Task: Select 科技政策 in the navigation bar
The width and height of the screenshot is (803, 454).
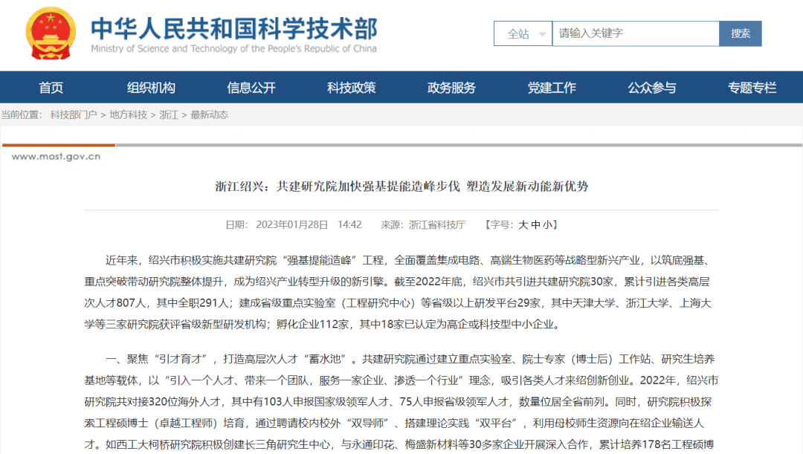Action: 351,88
